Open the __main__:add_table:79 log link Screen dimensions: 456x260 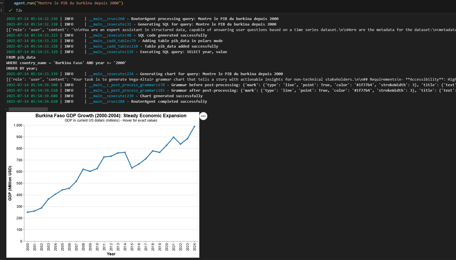point(112,41)
